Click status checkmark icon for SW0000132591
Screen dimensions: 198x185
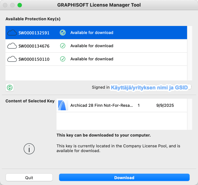coord(63,33)
